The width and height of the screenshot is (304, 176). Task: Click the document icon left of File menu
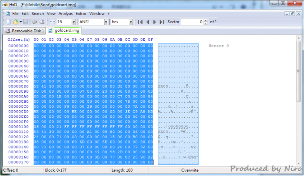[x=8, y=14]
